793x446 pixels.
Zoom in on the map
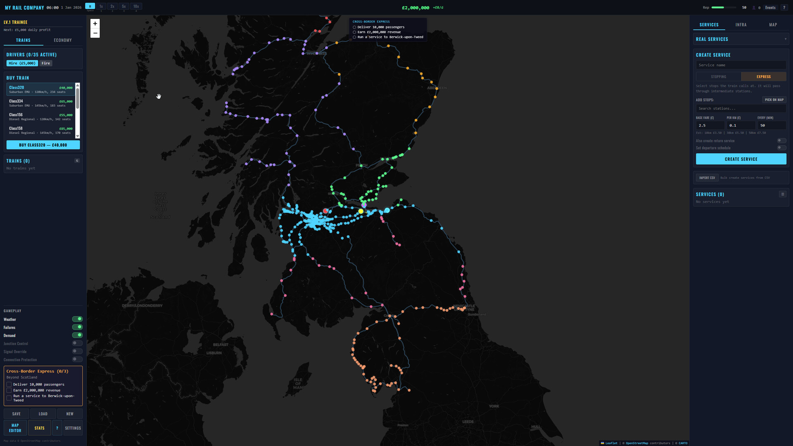point(95,24)
